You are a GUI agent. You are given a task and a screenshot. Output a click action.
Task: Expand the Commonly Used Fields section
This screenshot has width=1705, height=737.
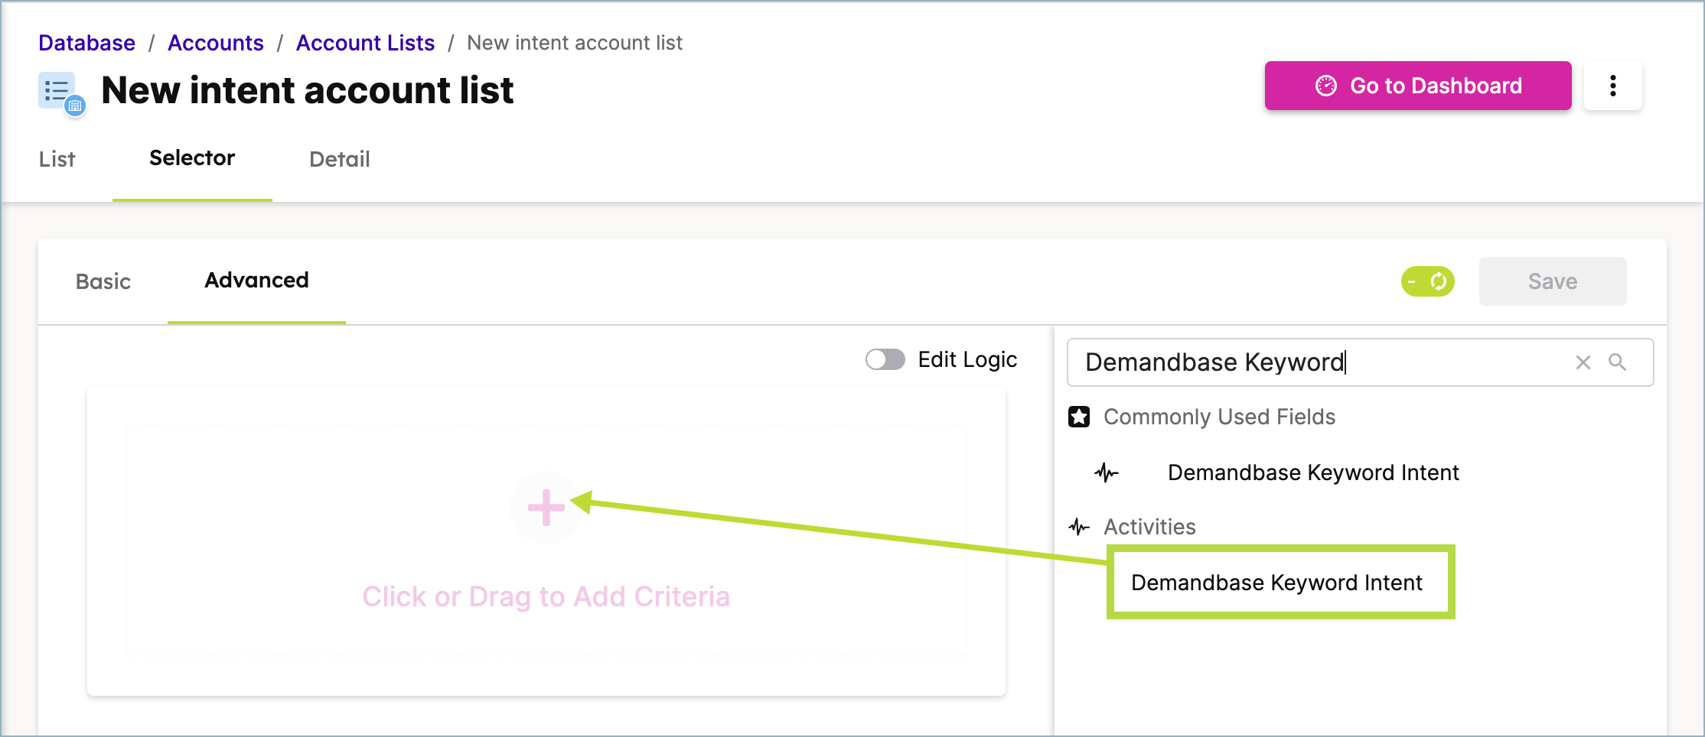tap(1218, 417)
